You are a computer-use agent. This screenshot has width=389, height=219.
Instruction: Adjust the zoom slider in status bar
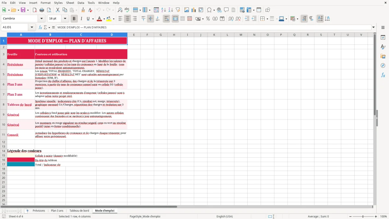pyautogui.click(x=363, y=216)
